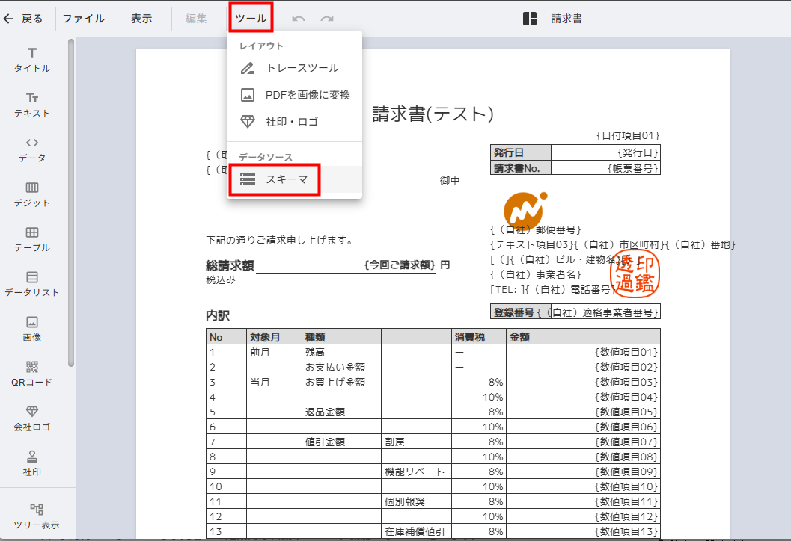Select PDFを画像に変換 menu option
The height and width of the screenshot is (541, 791).
pyautogui.click(x=307, y=95)
